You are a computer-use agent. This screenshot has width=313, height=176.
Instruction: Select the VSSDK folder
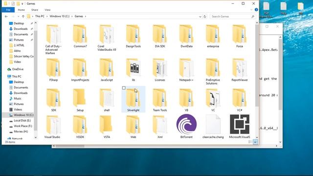80,127
